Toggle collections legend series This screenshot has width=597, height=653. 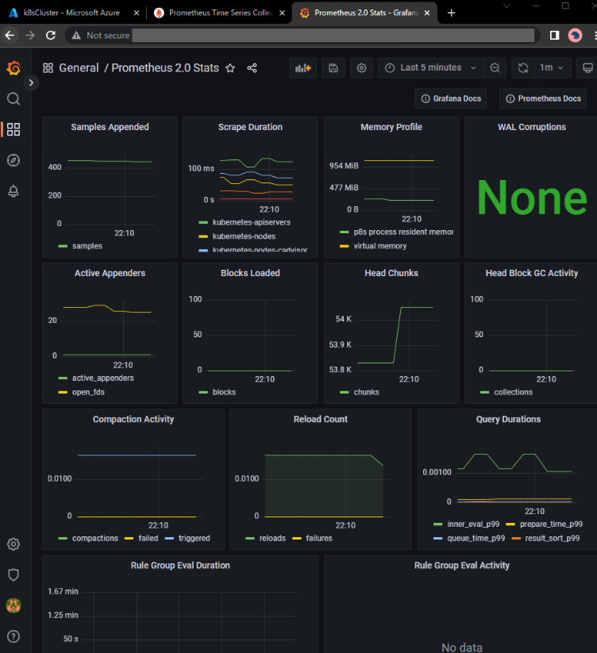point(514,392)
